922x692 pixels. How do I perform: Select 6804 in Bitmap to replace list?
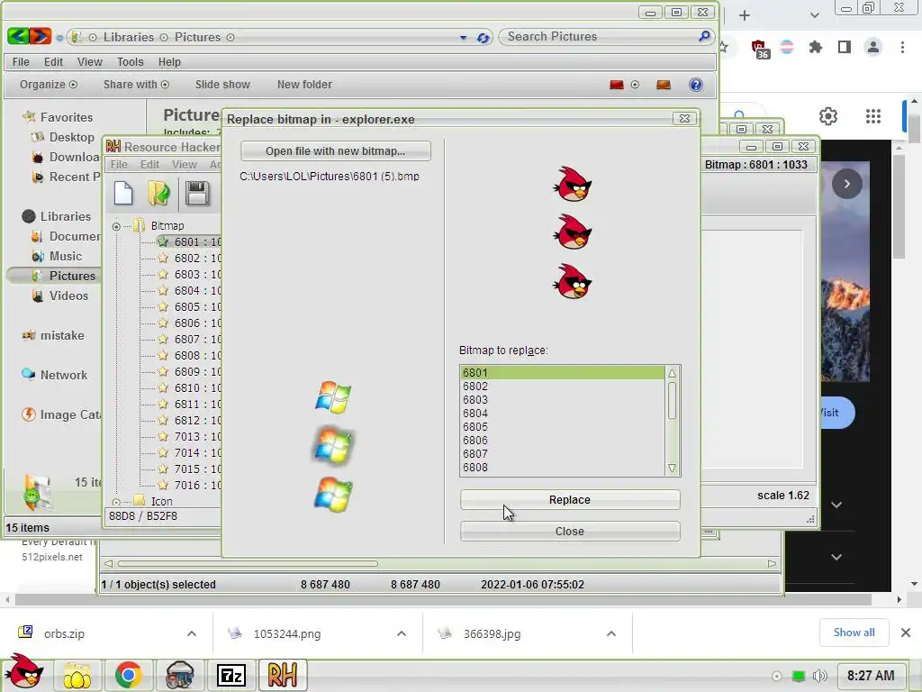(562, 413)
